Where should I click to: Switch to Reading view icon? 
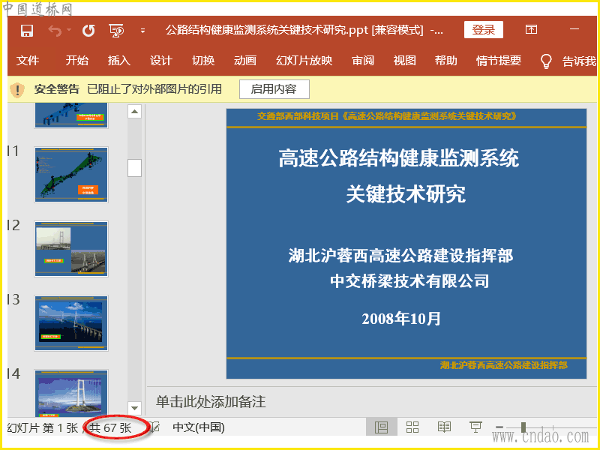pyautogui.click(x=444, y=427)
